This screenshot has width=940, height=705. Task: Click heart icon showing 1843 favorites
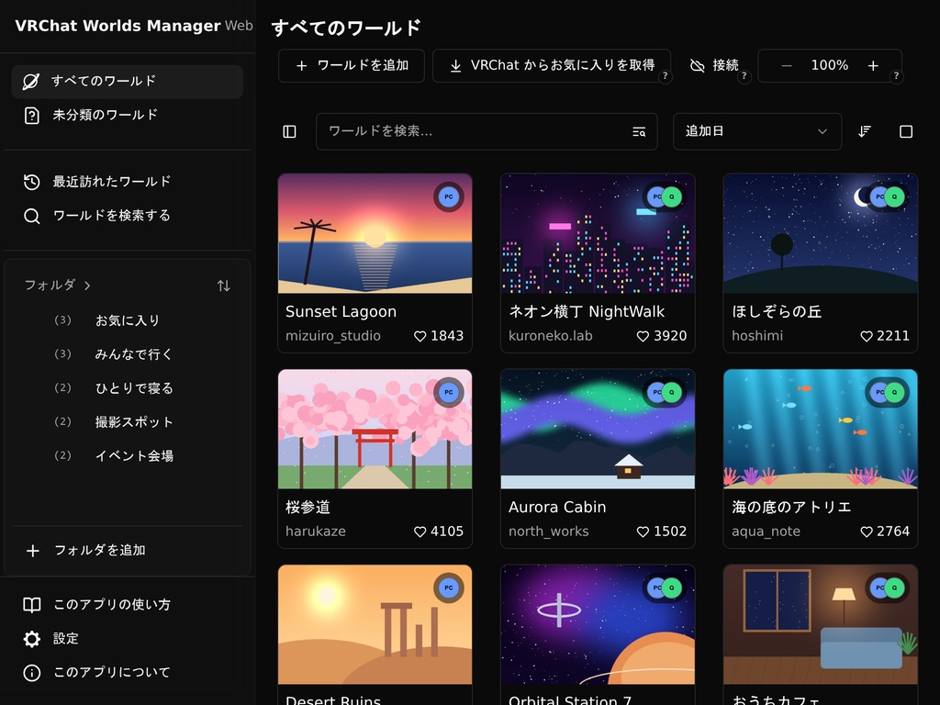coord(420,336)
